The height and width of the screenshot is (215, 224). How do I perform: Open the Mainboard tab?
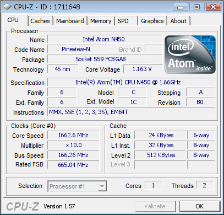pos(70,21)
